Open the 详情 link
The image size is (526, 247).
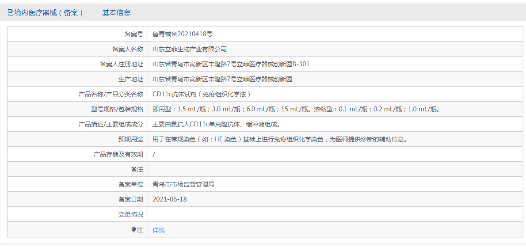(159, 230)
